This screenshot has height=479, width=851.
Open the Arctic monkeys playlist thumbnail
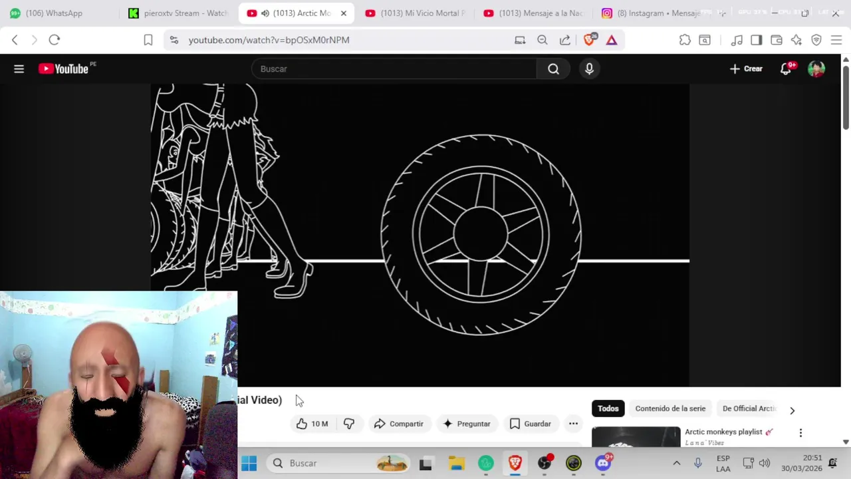coord(636,437)
